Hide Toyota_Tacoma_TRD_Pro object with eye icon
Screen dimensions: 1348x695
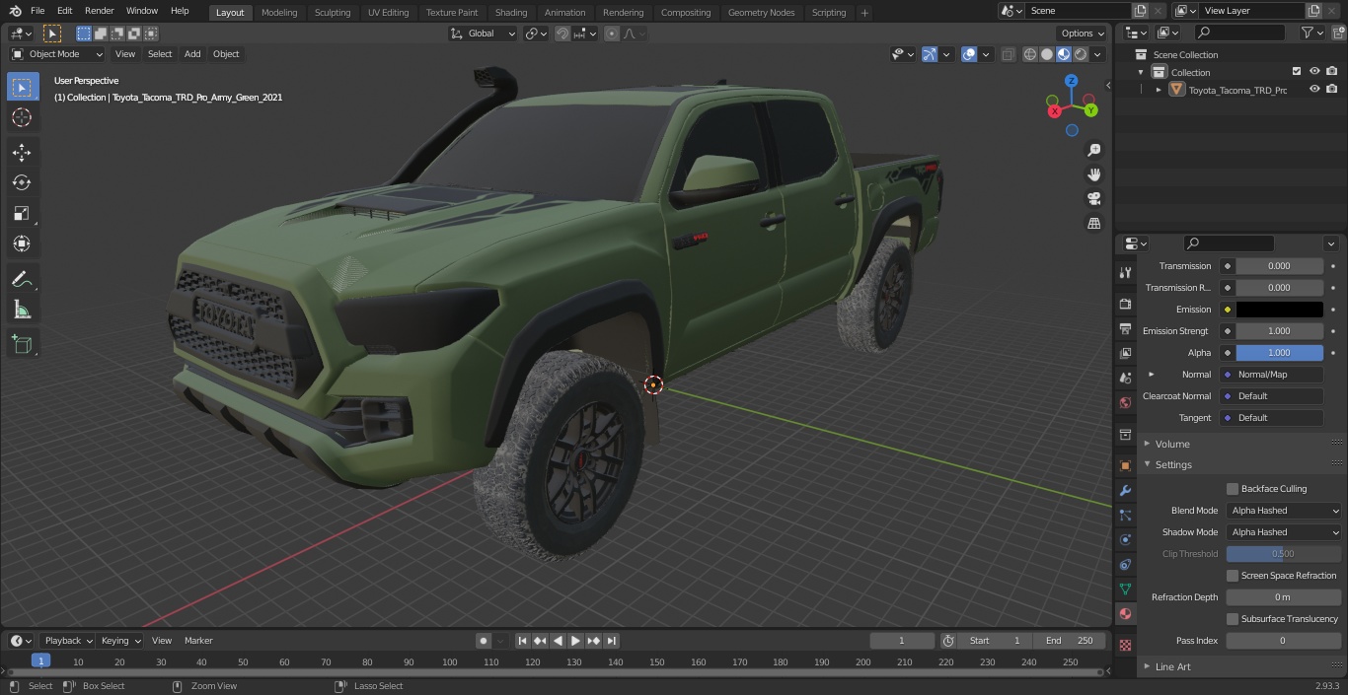coord(1314,90)
